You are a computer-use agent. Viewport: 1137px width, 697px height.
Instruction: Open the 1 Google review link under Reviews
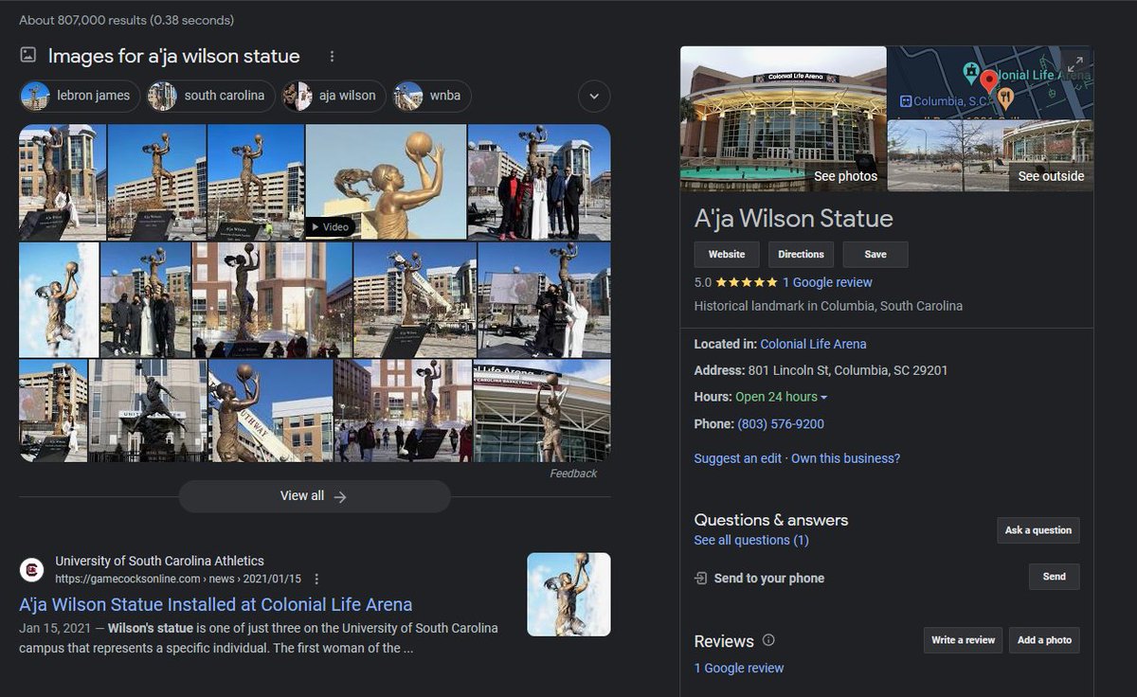739,668
